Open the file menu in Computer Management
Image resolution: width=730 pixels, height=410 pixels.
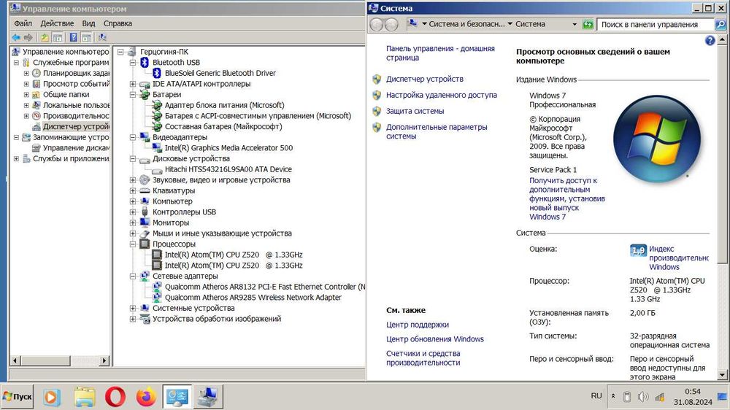(x=23, y=23)
